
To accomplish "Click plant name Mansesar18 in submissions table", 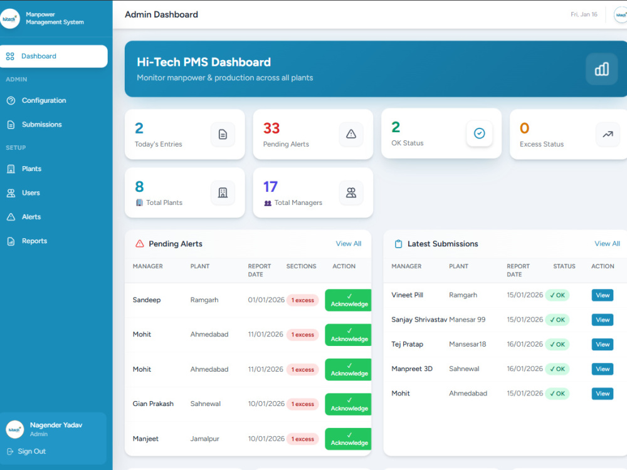I will [x=468, y=345].
